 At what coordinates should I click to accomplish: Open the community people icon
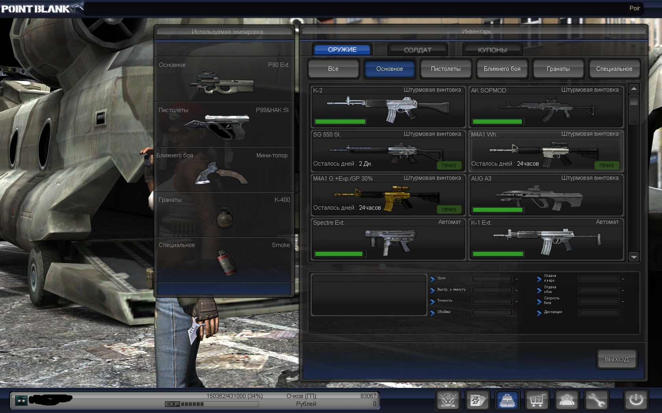click(x=567, y=400)
